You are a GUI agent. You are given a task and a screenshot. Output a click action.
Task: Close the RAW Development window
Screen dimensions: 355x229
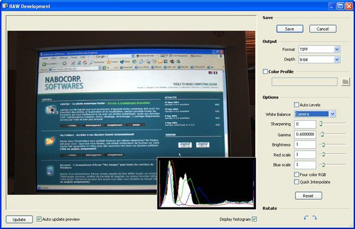click(x=349, y=6)
